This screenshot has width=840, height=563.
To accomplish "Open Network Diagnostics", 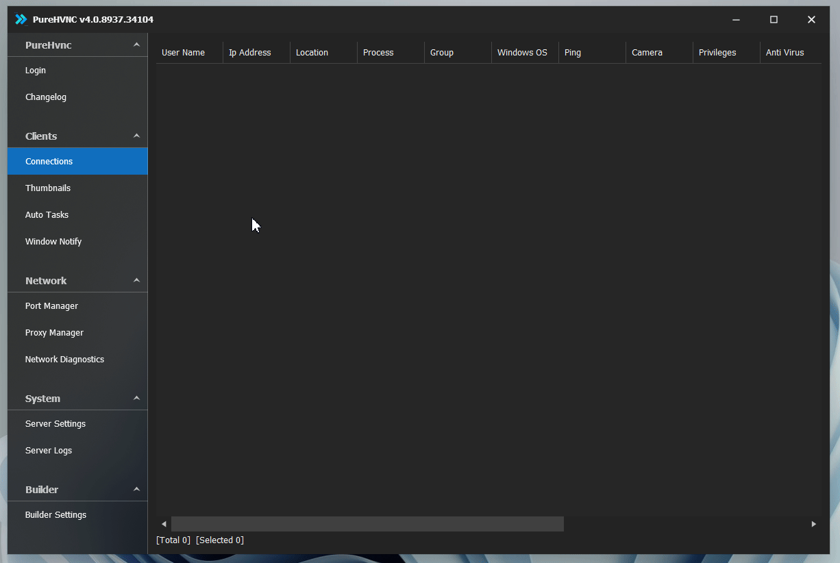I will [x=77, y=360].
